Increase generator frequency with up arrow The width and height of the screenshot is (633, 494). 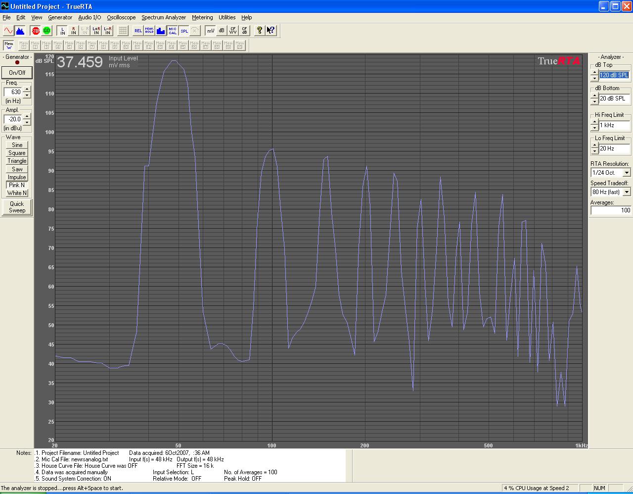[27, 89]
